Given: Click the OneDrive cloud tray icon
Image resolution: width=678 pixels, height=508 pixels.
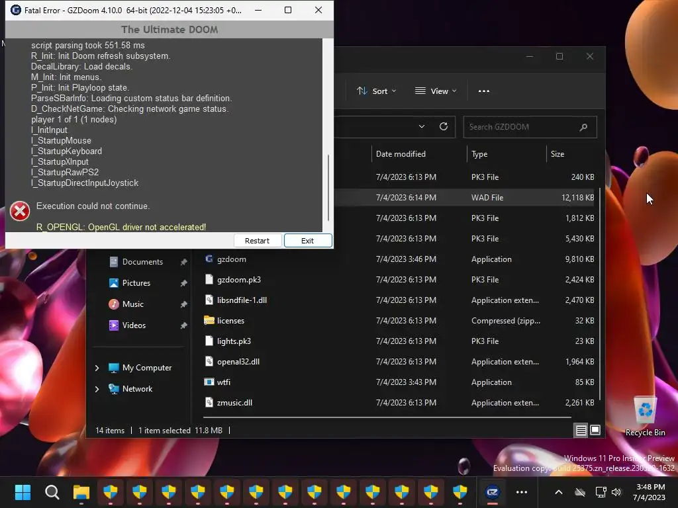Looking at the screenshot, I should click(580, 492).
